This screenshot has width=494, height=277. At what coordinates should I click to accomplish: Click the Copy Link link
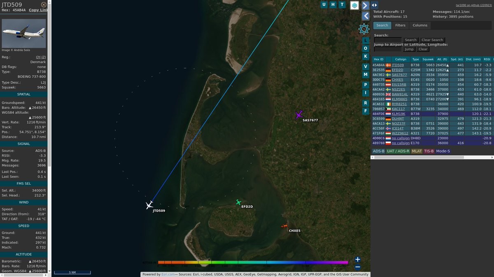point(38,10)
